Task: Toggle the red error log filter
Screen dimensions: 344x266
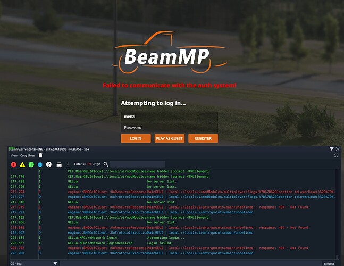Action: click(14, 164)
